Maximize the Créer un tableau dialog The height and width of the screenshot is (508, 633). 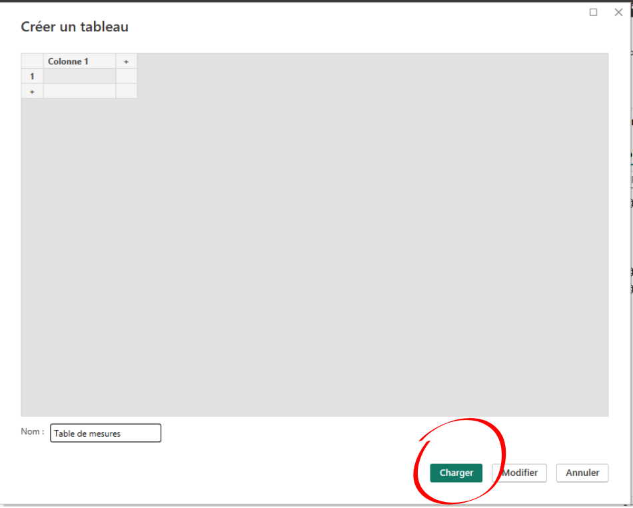pyautogui.click(x=594, y=12)
